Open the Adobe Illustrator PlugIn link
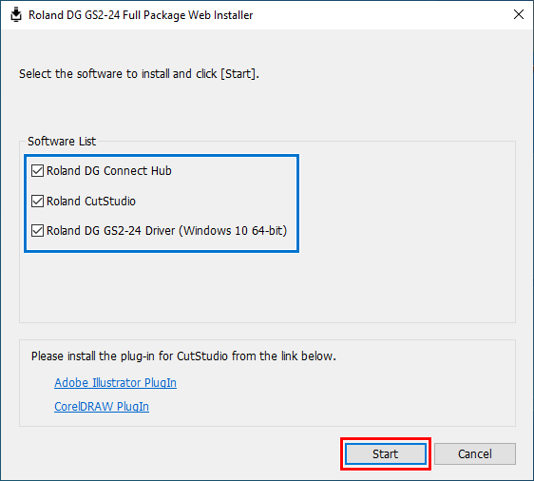Image resolution: width=534 pixels, height=481 pixels. [x=116, y=382]
